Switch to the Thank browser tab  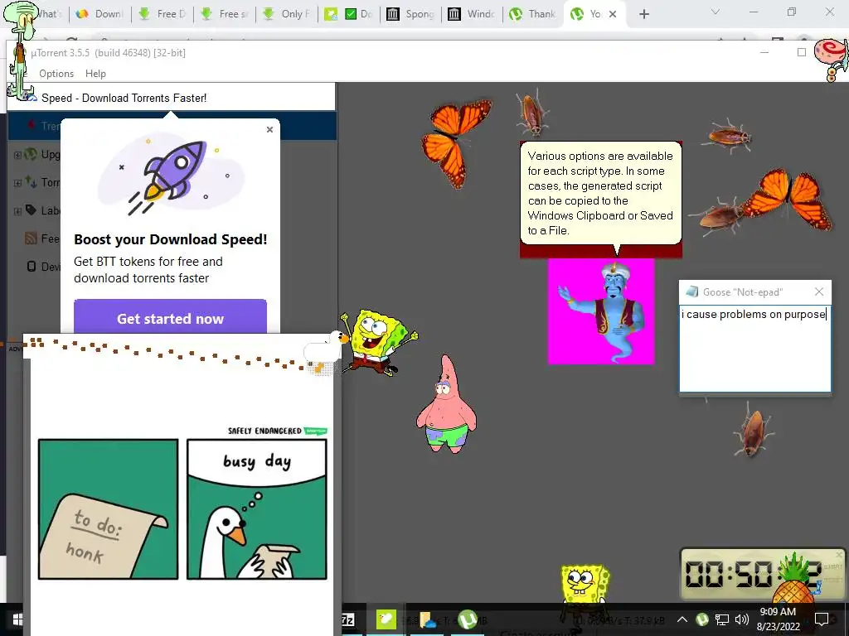533,14
